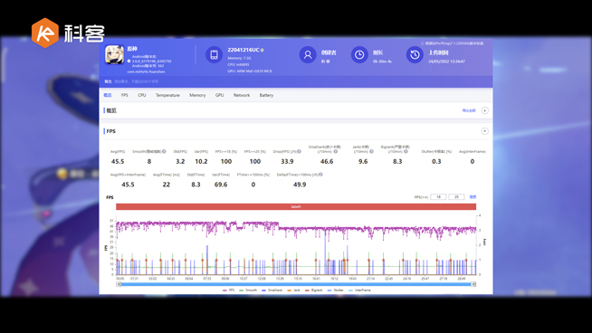The image size is (592, 333).
Task: Switch to the GPU tab
Action: click(x=219, y=95)
